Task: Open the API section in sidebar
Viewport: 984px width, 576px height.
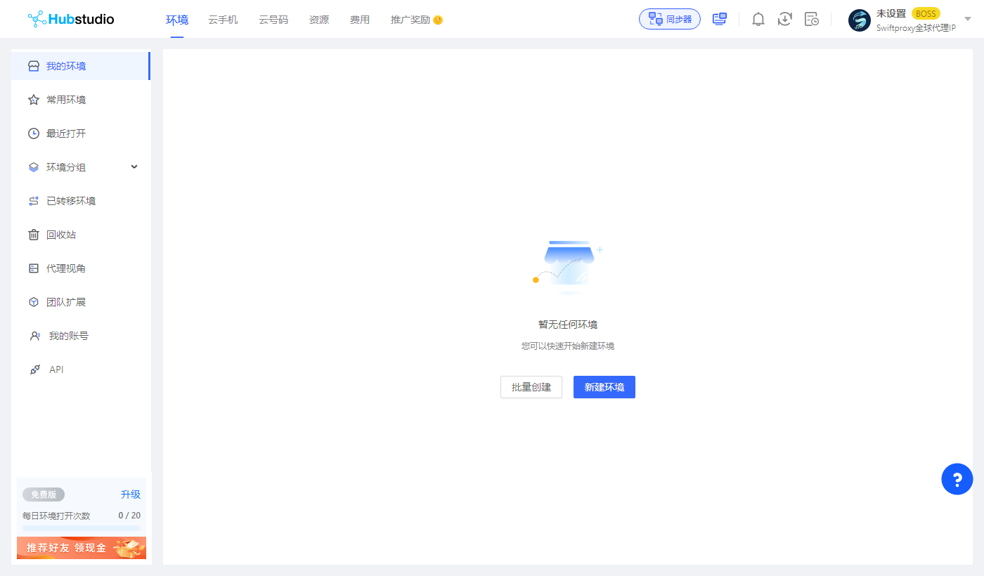Action: [56, 369]
